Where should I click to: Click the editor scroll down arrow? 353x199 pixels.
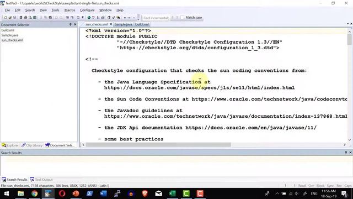coord(350,140)
